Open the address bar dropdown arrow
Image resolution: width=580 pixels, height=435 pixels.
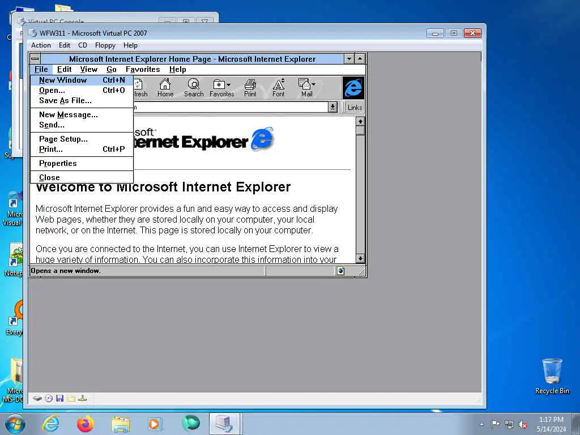(x=332, y=107)
